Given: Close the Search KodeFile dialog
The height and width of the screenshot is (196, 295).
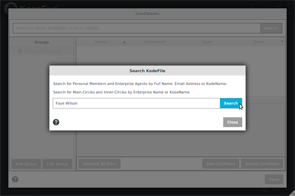Looking at the screenshot, I should tap(232, 122).
